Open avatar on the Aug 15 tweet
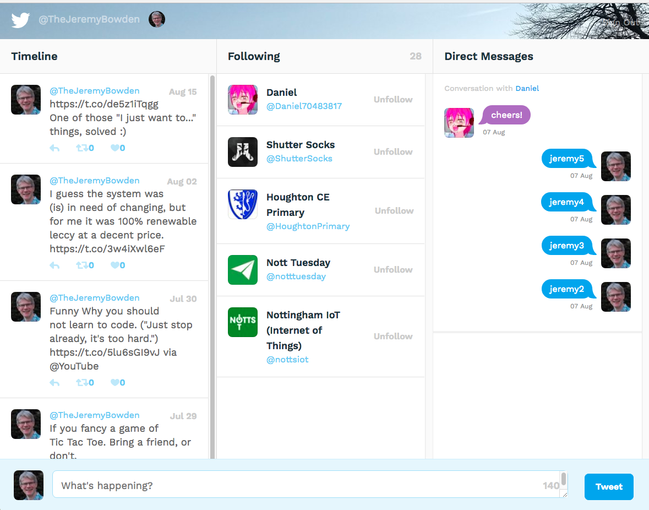The image size is (649, 510). pyautogui.click(x=26, y=100)
